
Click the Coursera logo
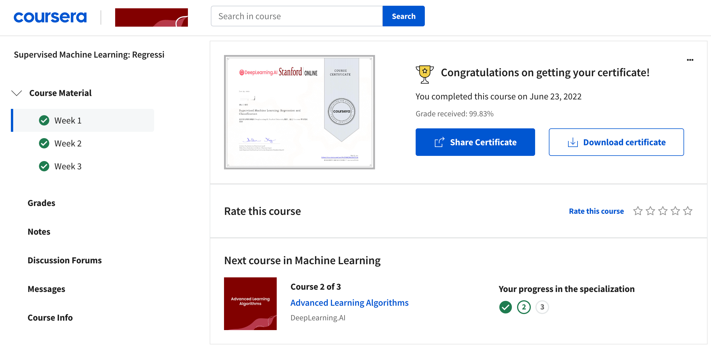pyautogui.click(x=50, y=17)
